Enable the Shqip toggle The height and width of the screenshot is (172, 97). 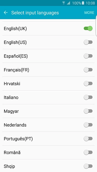[88, 166]
